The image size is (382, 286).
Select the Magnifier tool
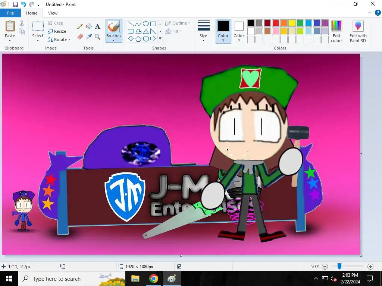tap(97, 37)
